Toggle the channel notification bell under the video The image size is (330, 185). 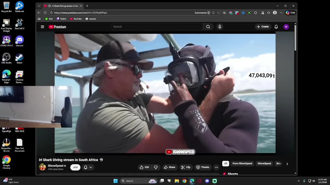tap(86, 167)
